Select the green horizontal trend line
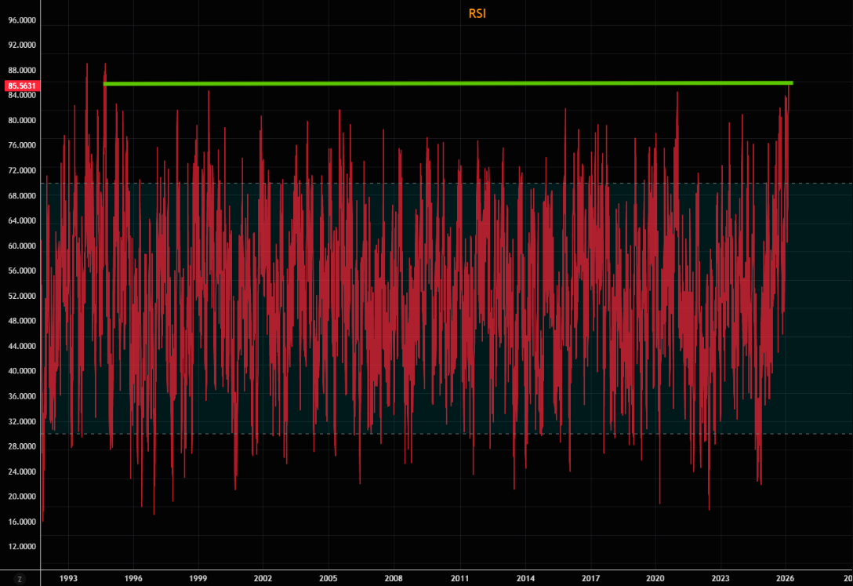Image resolution: width=853 pixels, height=586 pixels. pos(447,83)
